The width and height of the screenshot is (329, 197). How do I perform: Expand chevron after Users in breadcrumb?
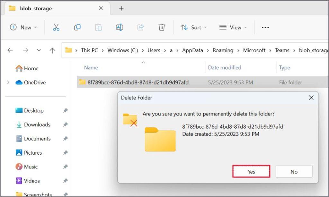(165, 50)
